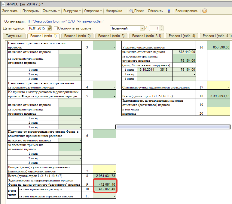
Task: Select line 4 cell for past periods
Action: (x=104, y=85)
